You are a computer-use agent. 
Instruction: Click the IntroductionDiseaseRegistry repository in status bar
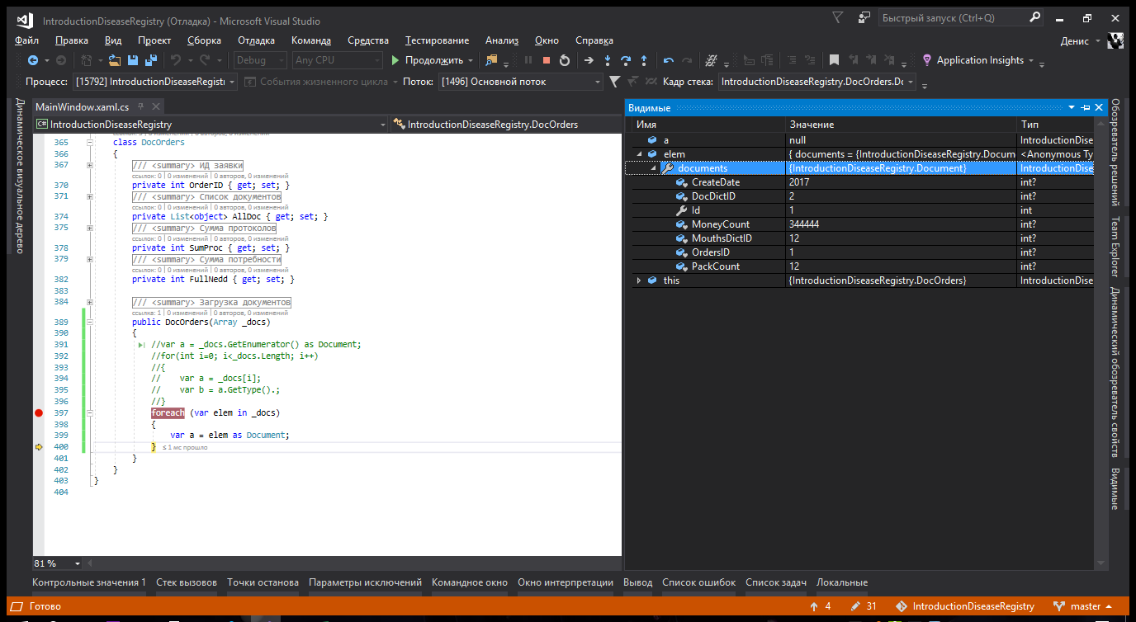tap(964, 606)
